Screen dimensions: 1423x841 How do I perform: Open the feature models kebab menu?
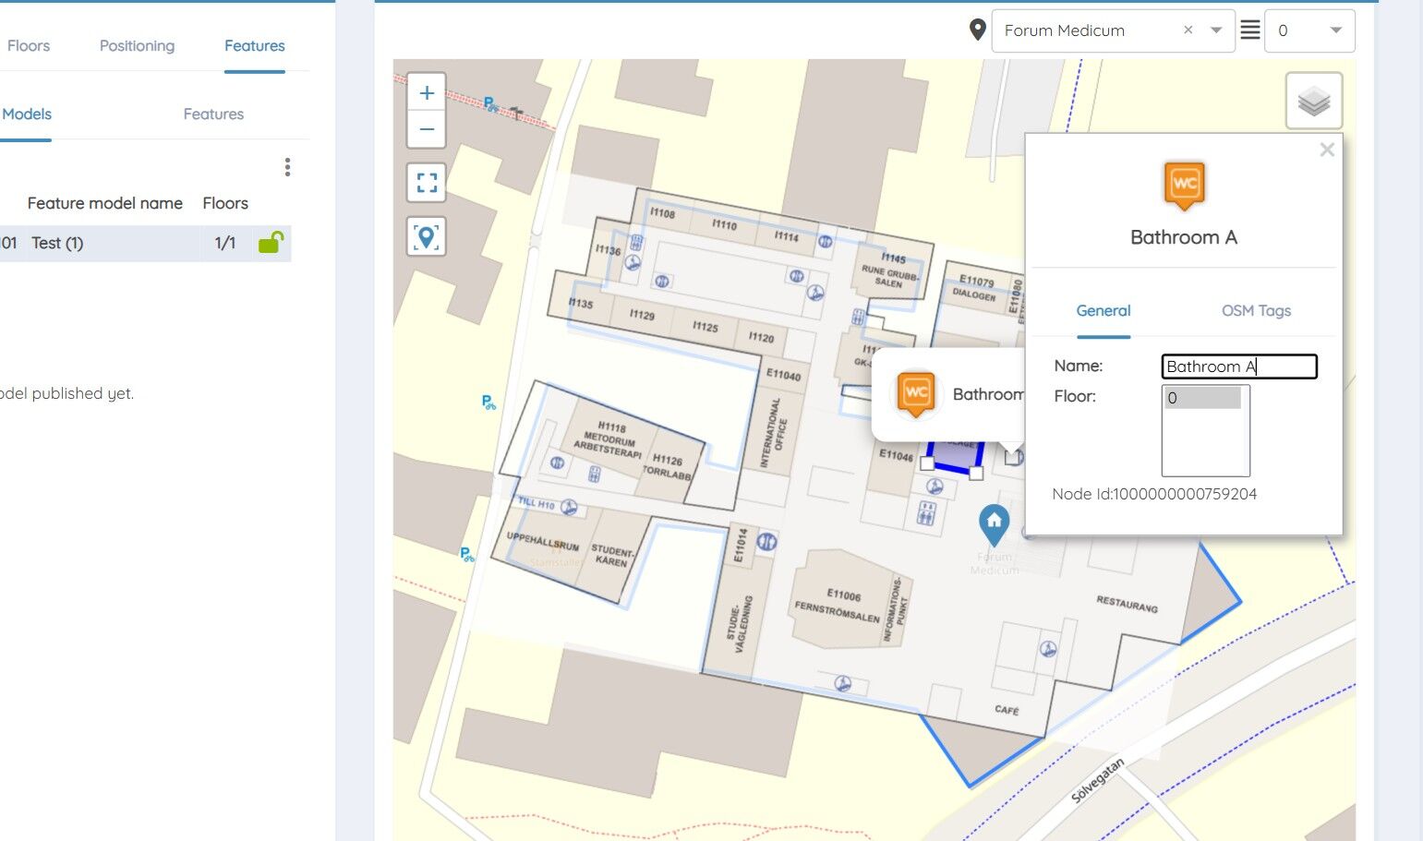[x=288, y=167]
